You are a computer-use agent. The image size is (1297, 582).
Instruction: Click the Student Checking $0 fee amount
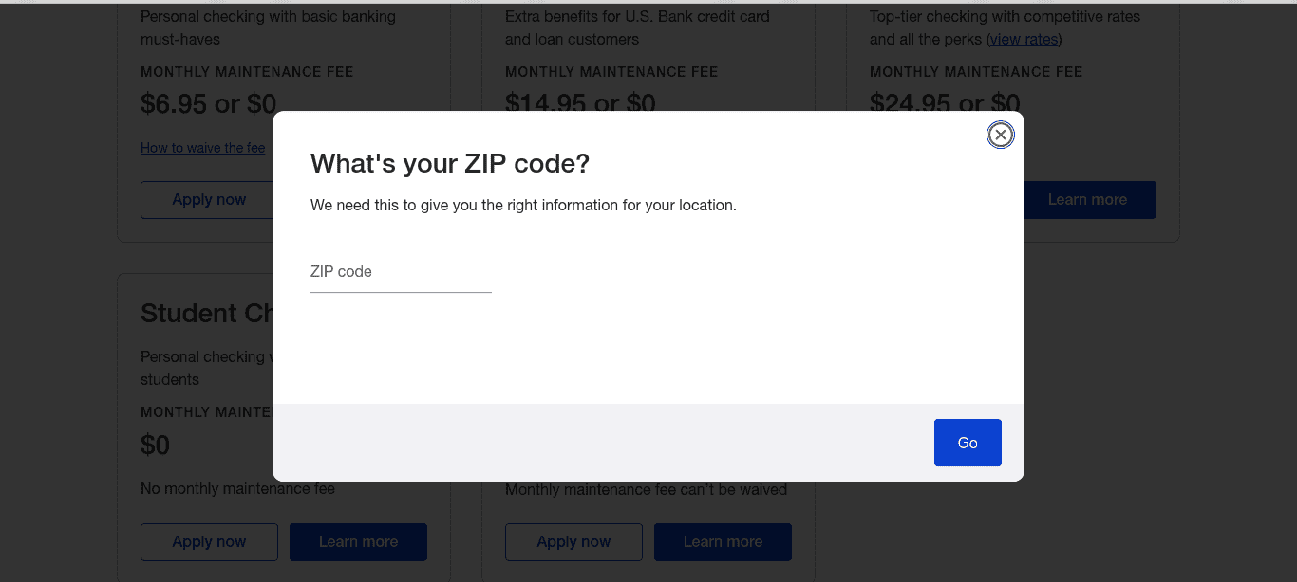point(155,445)
